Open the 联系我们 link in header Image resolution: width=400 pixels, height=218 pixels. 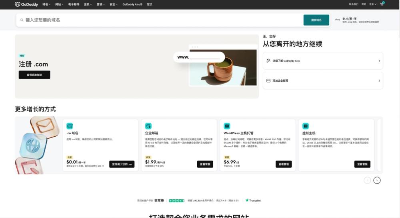pyautogui.click(x=354, y=4)
